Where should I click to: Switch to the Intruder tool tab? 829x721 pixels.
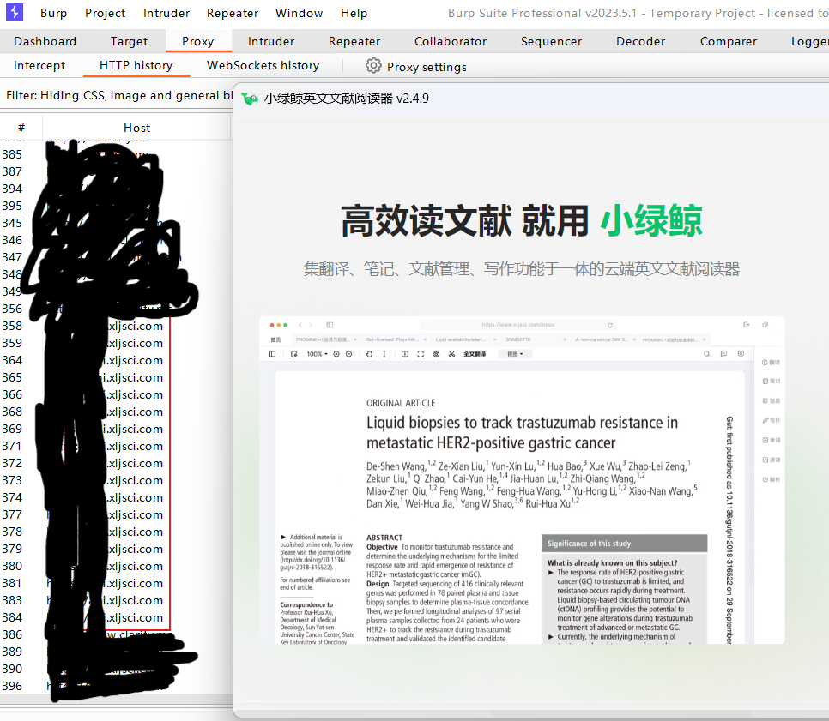click(270, 41)
